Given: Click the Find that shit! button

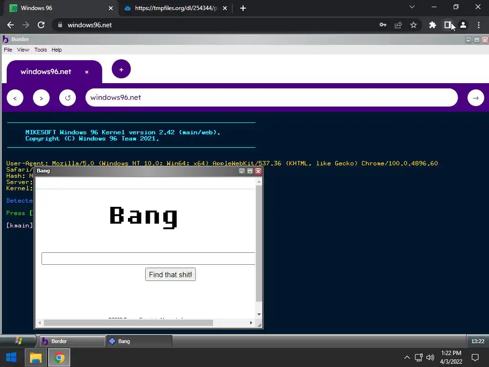Looking at the screenshot, I should click(170, 274).
